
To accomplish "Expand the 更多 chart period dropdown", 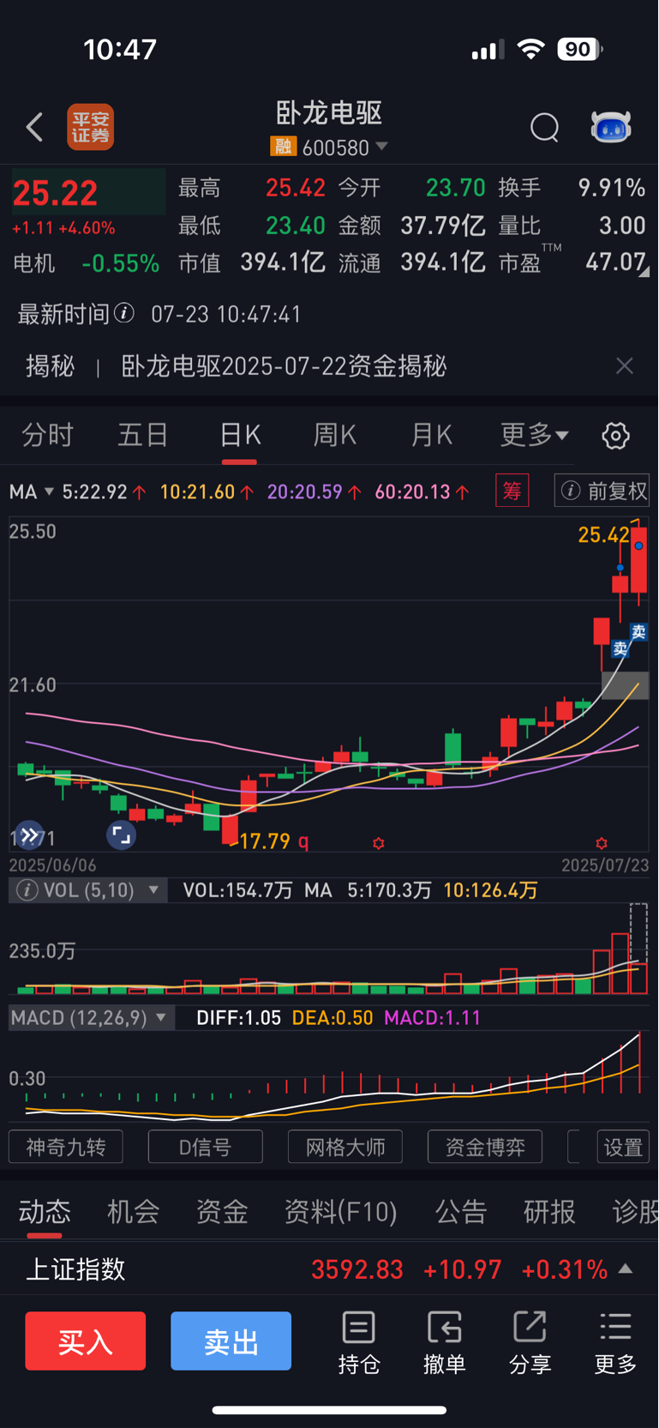I will (534, 435).
